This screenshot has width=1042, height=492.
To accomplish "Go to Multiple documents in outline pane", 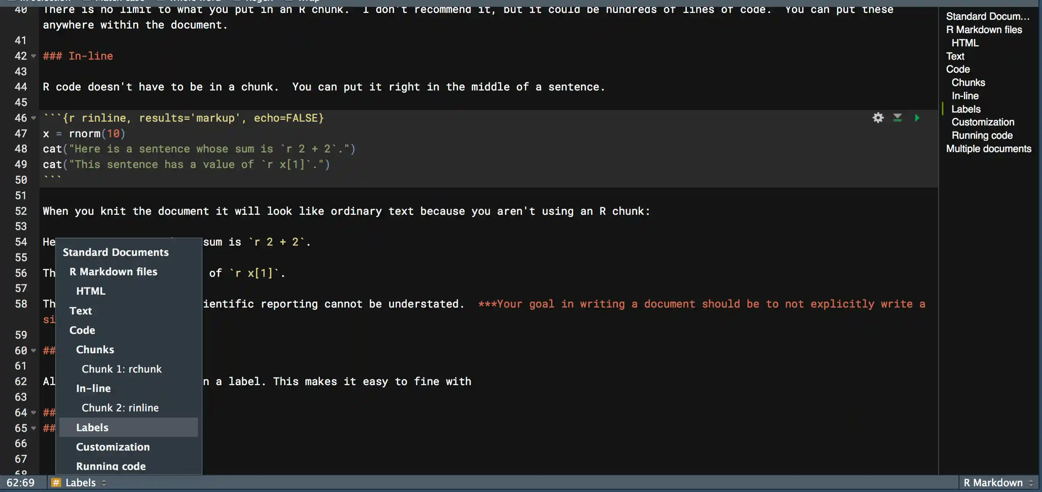I will 988,149.
